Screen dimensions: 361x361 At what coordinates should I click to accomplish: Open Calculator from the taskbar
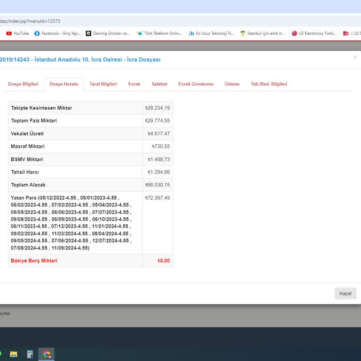(x=30, y=354)
